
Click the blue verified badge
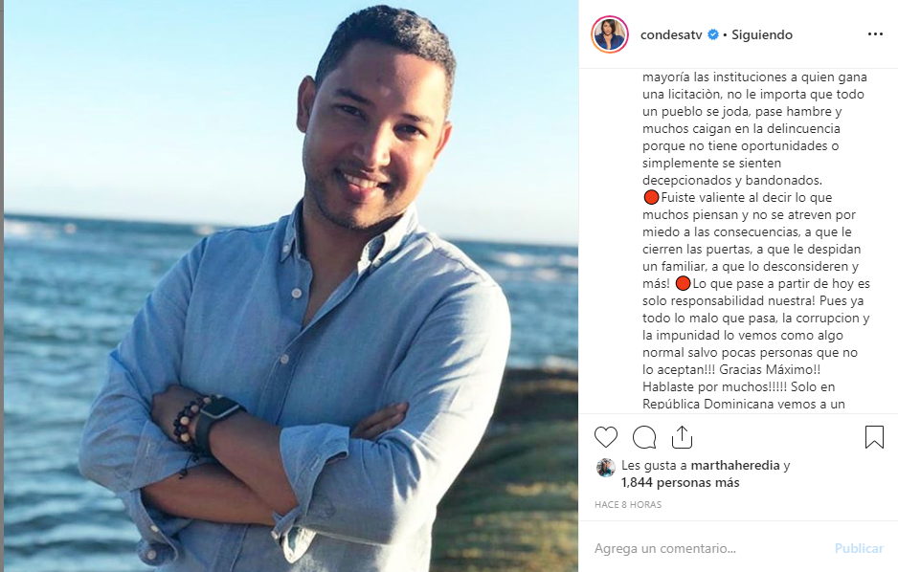[713, 34]
